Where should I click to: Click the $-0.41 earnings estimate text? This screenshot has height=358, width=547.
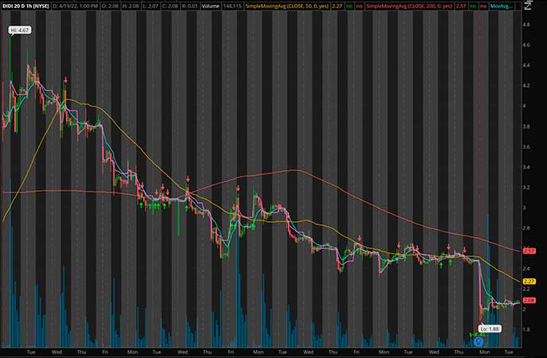pos(476,335)
